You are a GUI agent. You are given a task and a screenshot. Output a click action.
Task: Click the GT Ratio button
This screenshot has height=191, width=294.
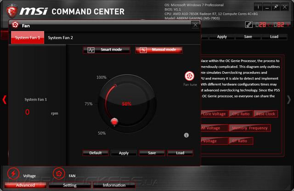click(x=241, y=141)
